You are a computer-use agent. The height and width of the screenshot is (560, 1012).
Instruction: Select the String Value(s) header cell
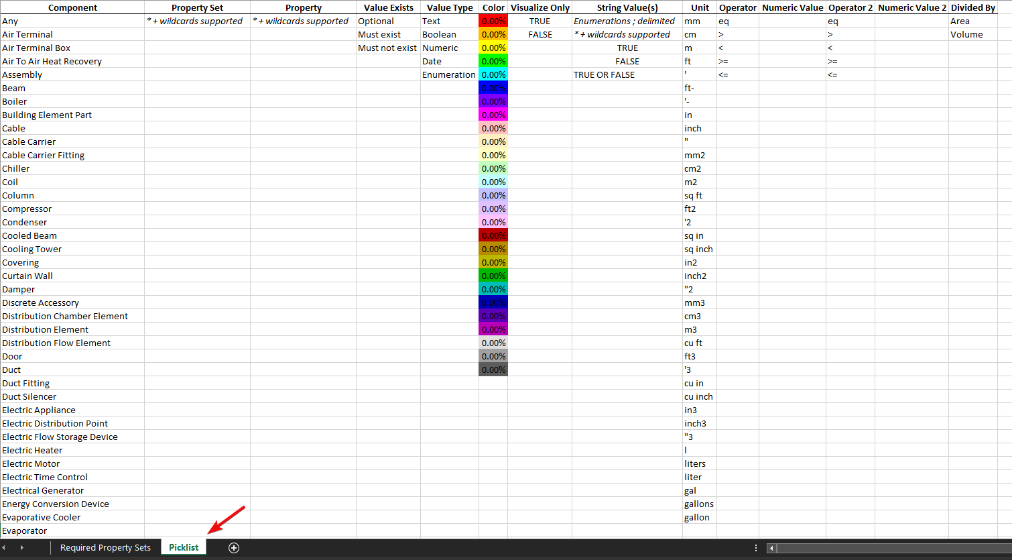click(627, 7)
